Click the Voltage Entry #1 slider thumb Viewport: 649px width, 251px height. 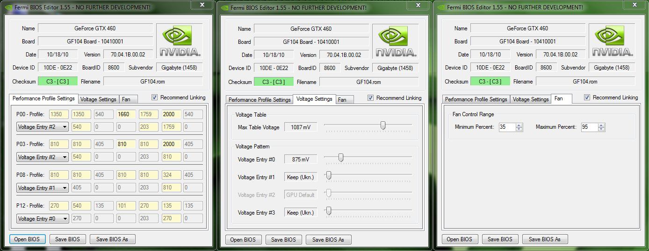(329, 176)
